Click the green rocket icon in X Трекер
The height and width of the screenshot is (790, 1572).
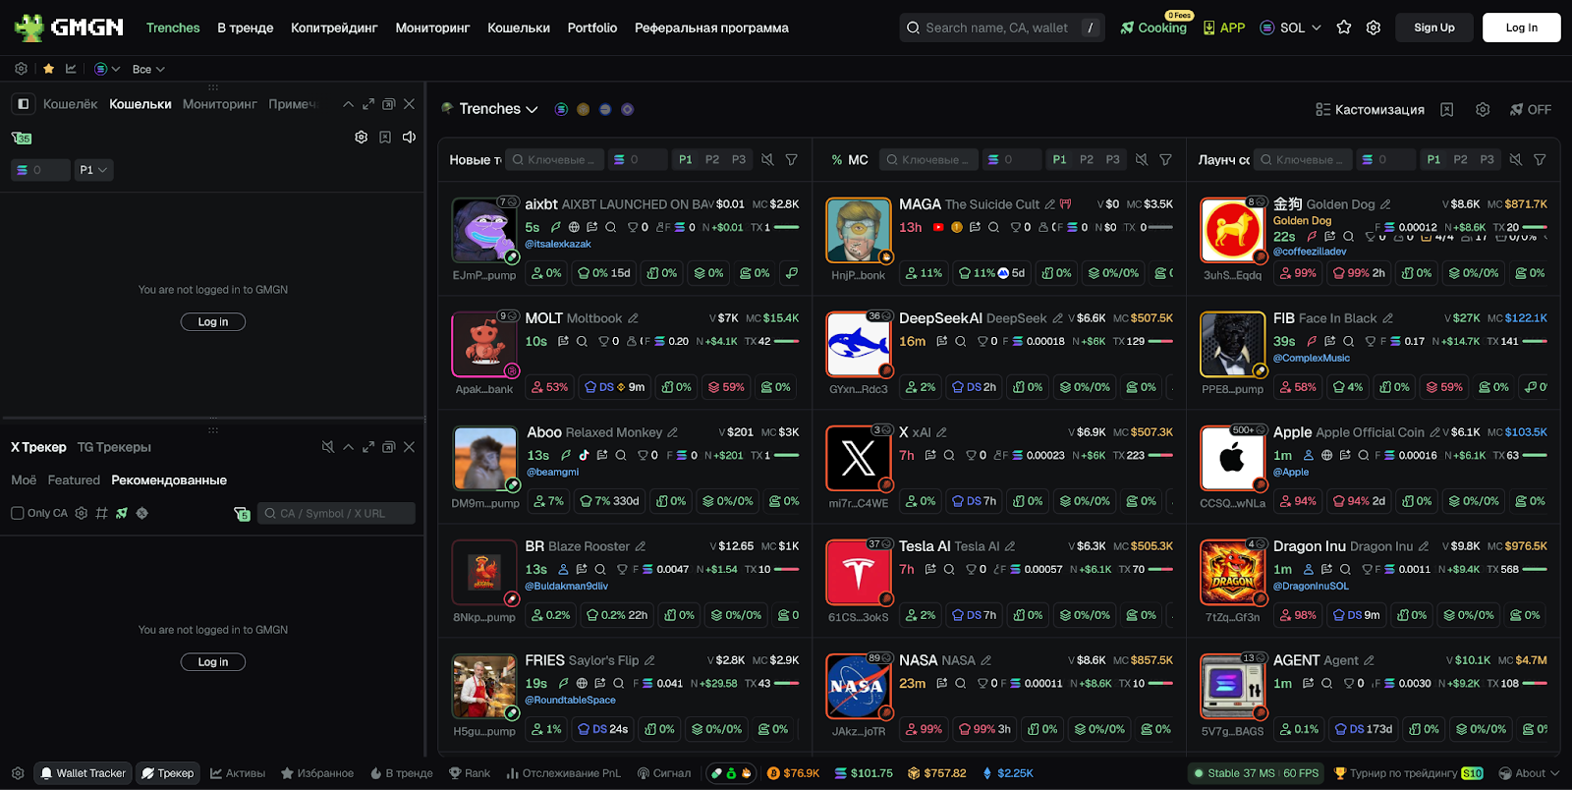click(122, 513)
